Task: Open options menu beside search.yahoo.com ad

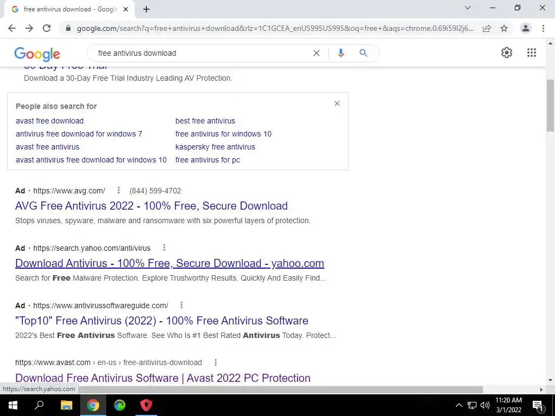Action: pos(164,248)
